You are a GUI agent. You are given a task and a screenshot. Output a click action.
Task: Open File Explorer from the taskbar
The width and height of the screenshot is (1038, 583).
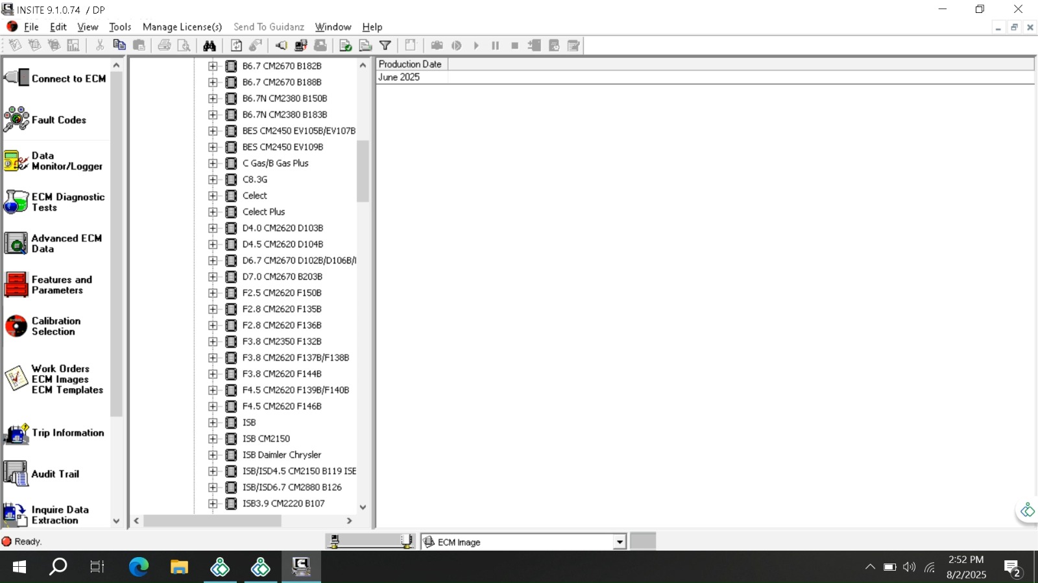pyautogui.click(x=179, y=567)
